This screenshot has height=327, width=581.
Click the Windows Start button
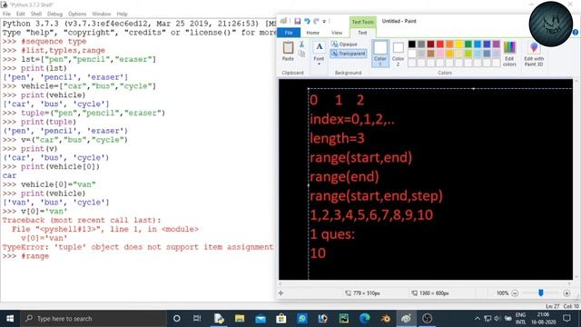pos(10,319)
